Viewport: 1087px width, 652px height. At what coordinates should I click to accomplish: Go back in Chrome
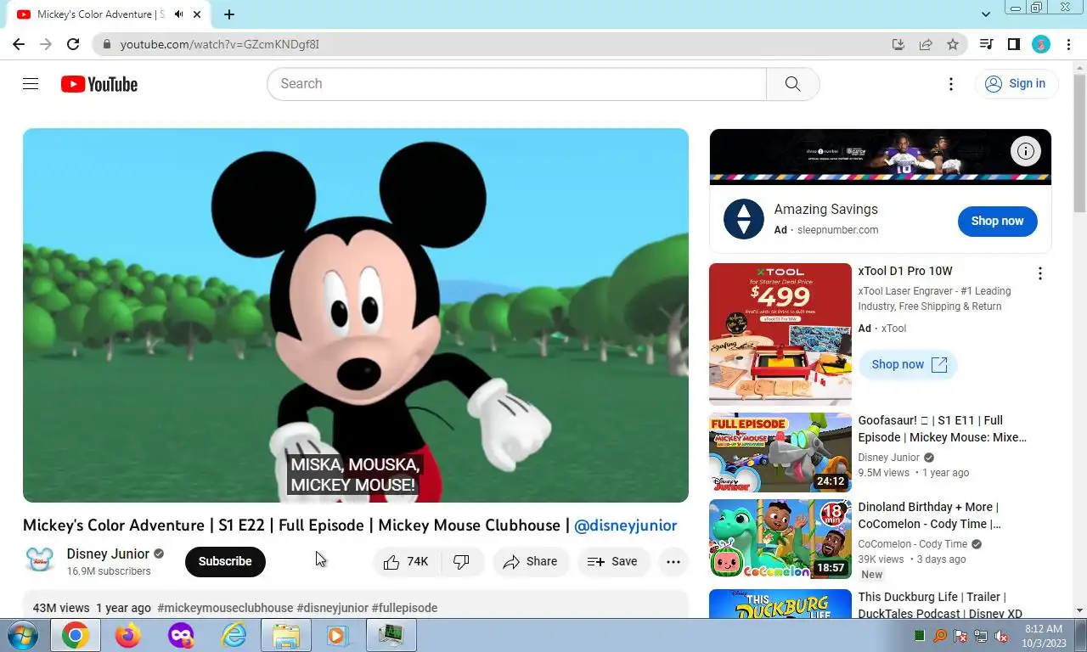coord(19,44)
